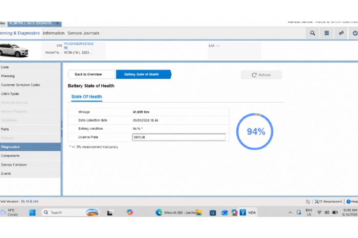Image resolution: width=358 pixels, height=238 pixels.
Task: Click the Windows Start button
Action: pyautogui.click(x=32, y=212)
